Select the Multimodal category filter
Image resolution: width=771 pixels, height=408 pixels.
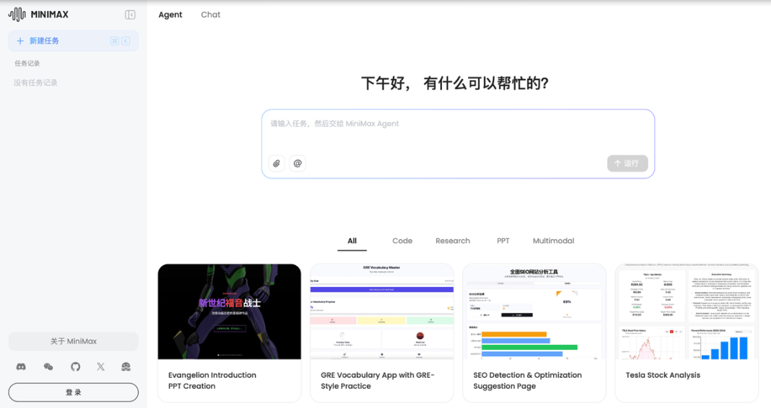click(x=553, y=240)
